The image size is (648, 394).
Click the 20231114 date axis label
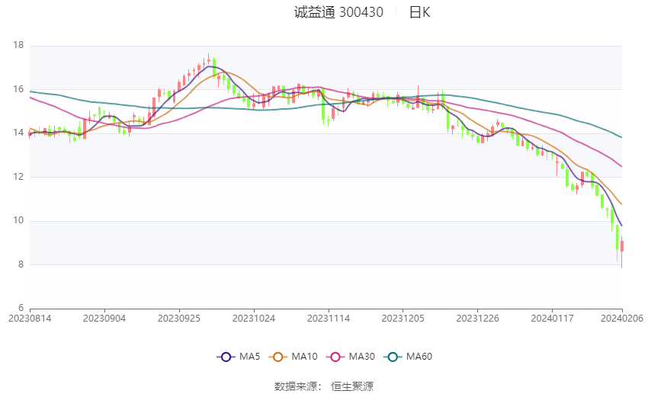[x=329, y=319]
